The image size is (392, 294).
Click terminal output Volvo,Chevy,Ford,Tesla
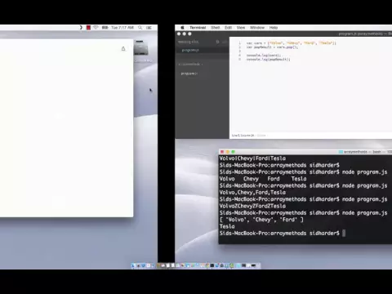click(252, 193)
